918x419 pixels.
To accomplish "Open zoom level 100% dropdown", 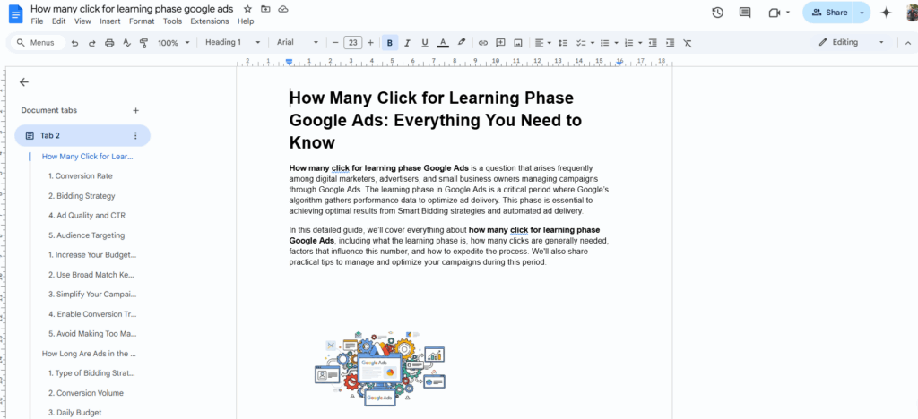I will pyautogui.click(x=174, y=43).
